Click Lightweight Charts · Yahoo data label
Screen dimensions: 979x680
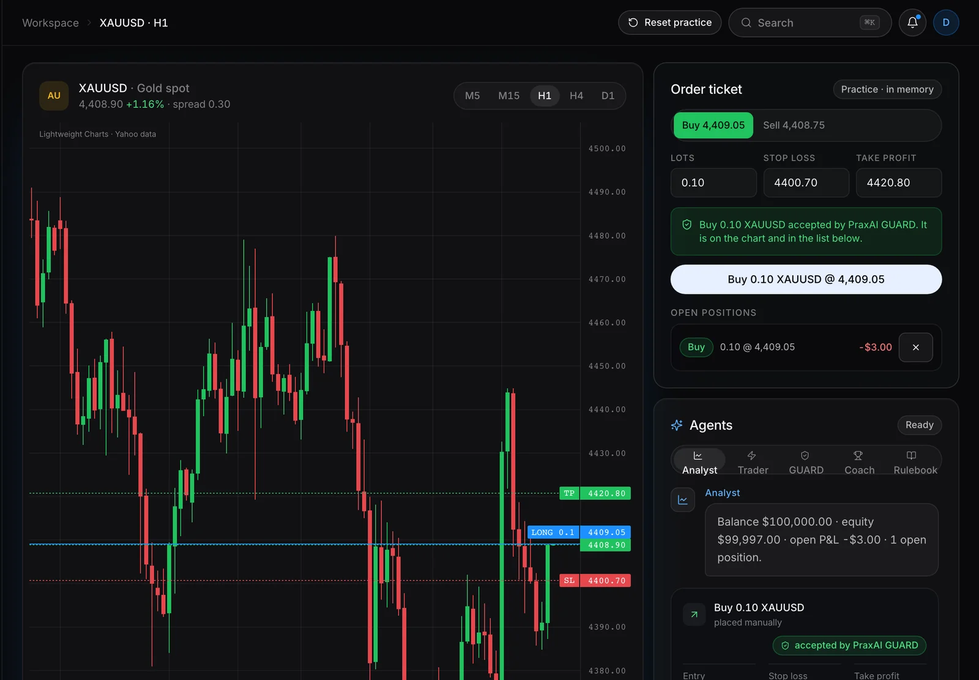[x=97, y=134]
